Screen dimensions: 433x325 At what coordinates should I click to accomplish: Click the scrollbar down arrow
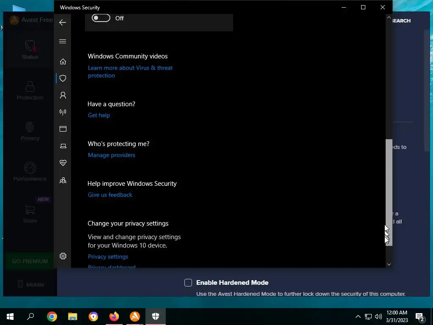(x=389, y=264)
